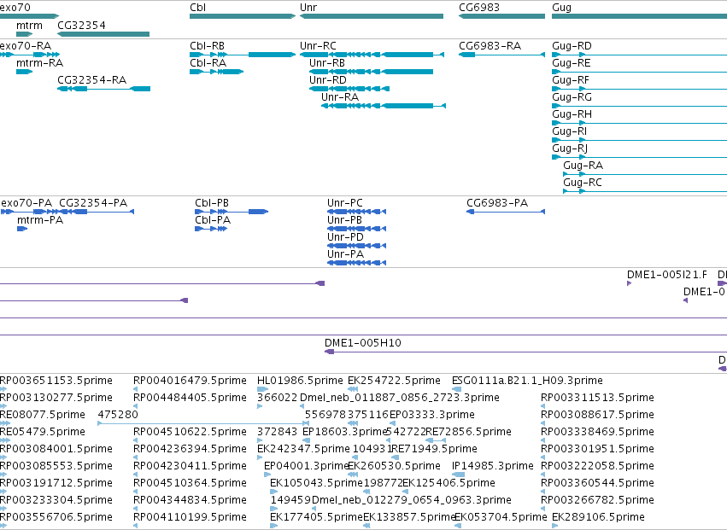Click transcript Unr-RB label
Screen dimensions: 727x530
[327, 63]
